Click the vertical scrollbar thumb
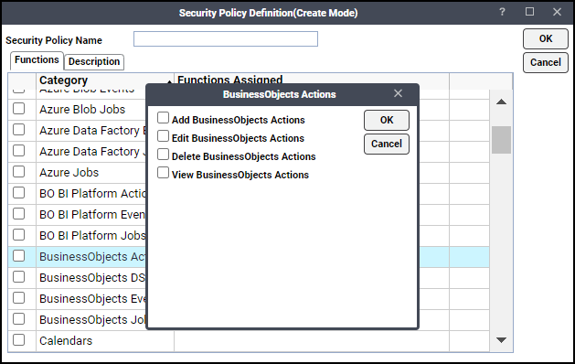 (501, 140)
